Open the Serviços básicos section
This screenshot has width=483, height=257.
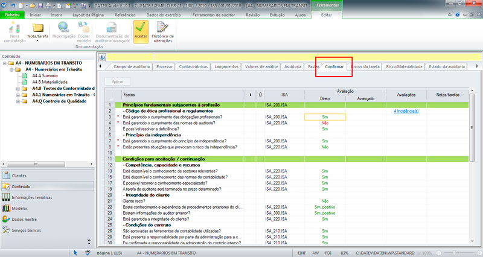48,230
